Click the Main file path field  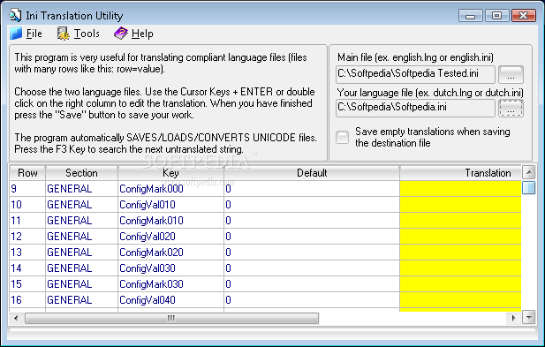pyautogui.click(x=415, y=74)
